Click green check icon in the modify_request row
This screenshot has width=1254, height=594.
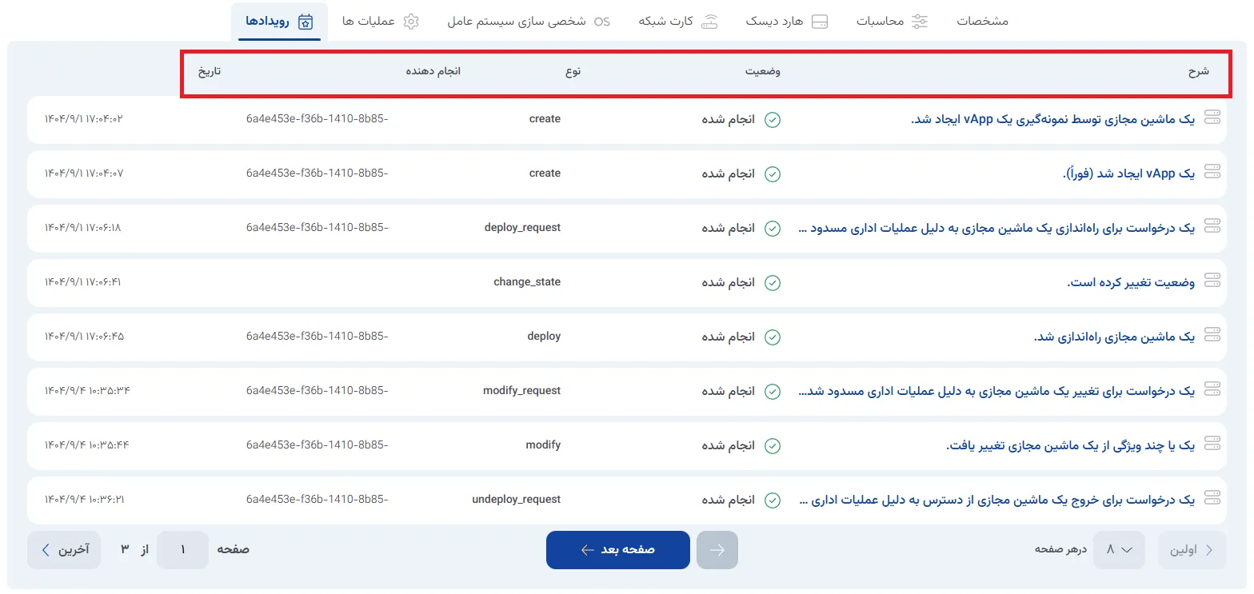click(773, 392)
